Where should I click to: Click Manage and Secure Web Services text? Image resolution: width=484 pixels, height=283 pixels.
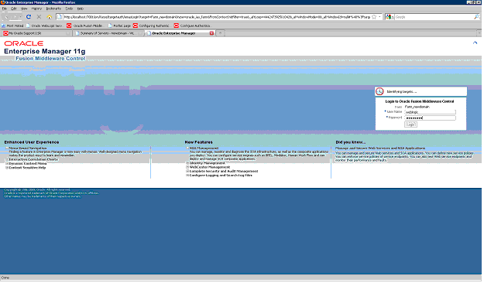380,148
